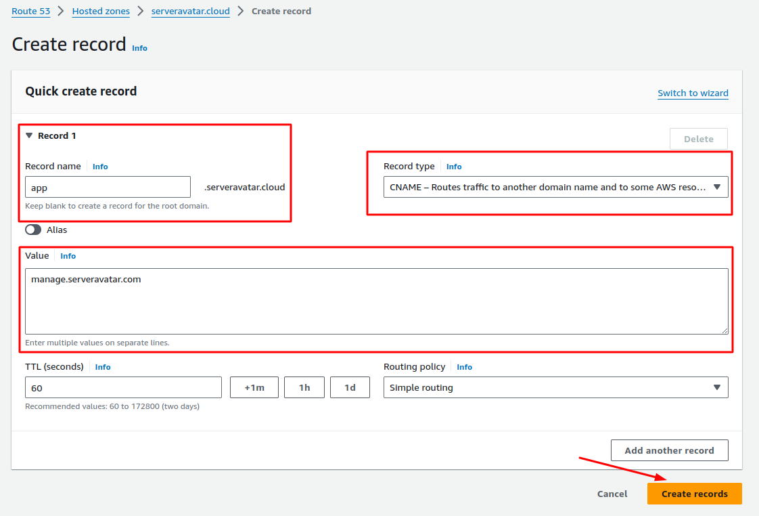Screen dimensions: 759x516
Task: Toggle the Alias switch
Action: click(33, 230)
